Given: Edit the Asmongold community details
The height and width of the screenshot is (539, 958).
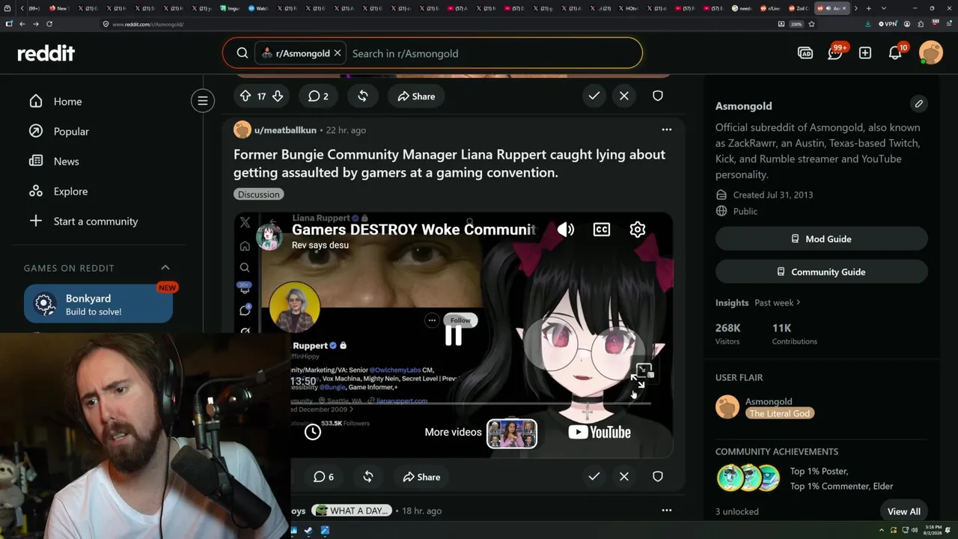Looking at the screenshot, I should coord(918,103).
